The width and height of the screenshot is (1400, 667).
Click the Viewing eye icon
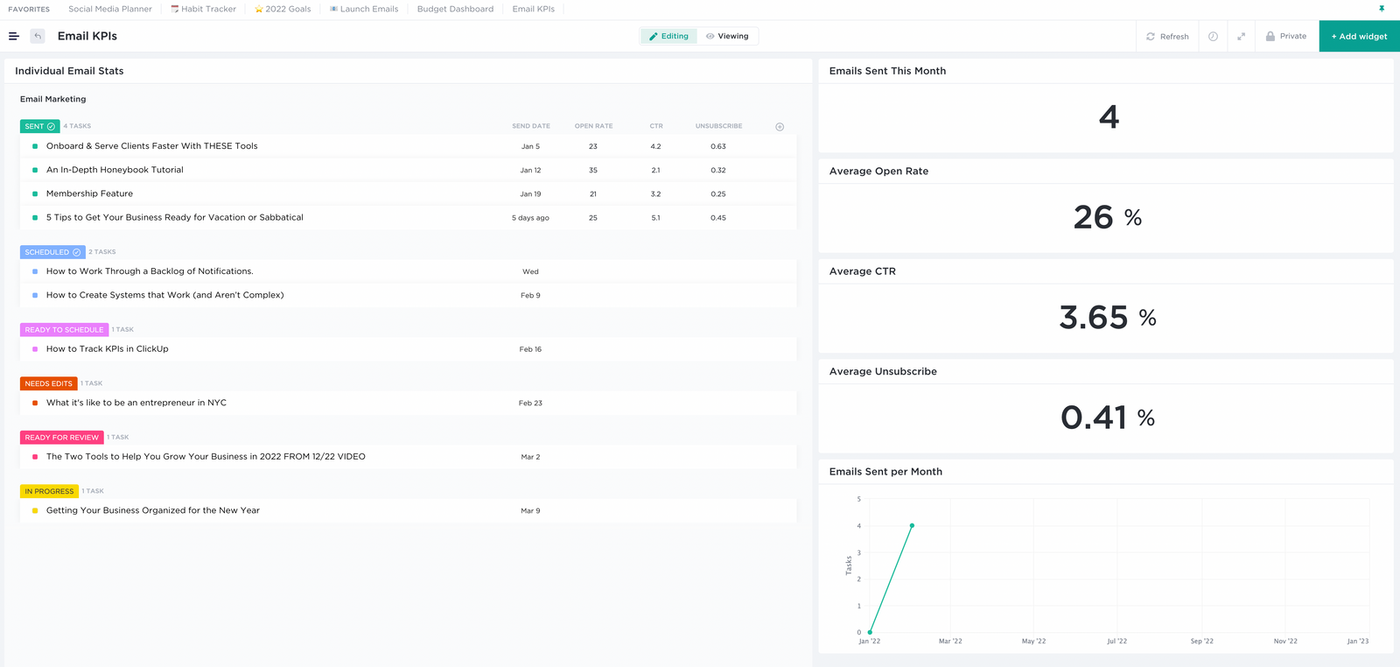tap(710, 36)
